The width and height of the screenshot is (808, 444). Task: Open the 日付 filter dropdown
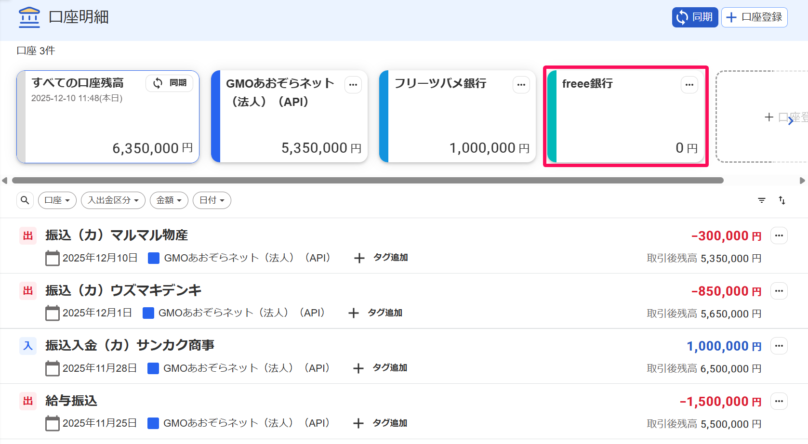tap(212, 200)
